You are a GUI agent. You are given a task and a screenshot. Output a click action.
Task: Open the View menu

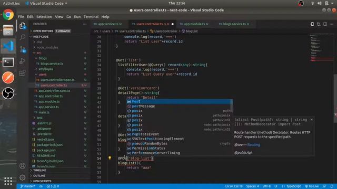(59, 17)
